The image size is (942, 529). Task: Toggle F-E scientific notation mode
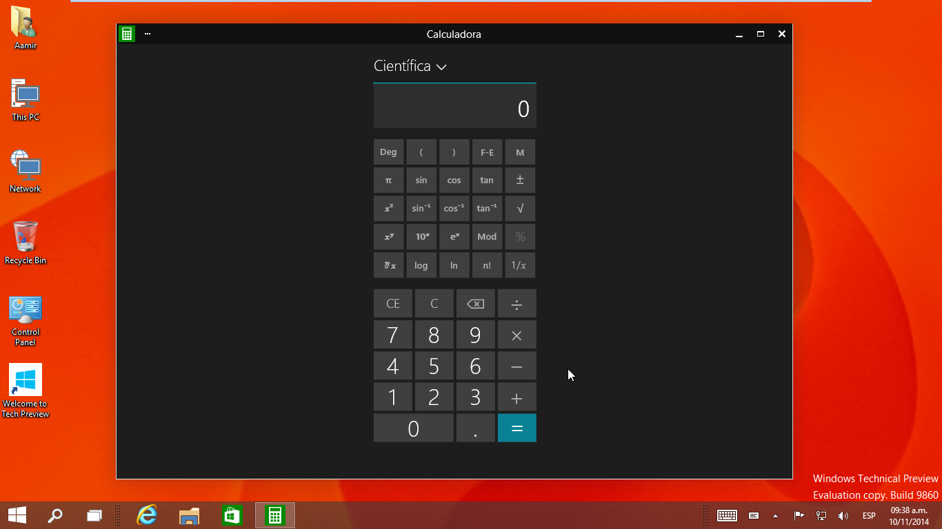[487, 152]
